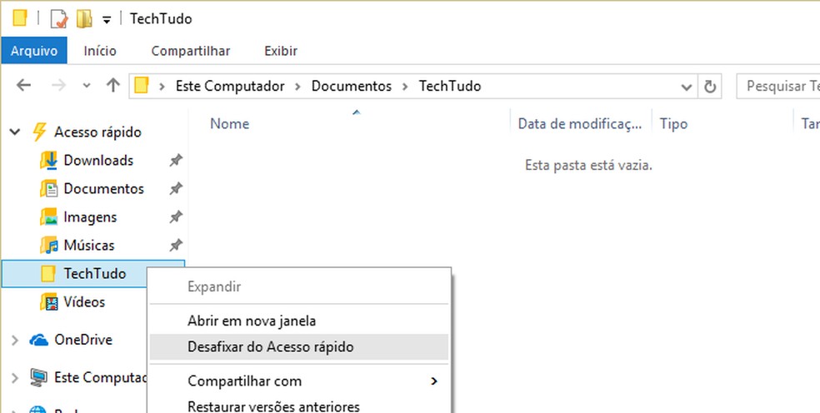Switch to the Compartilhar ribbon tab
This screenshot has width=820, height=413.
pos(190,51)
